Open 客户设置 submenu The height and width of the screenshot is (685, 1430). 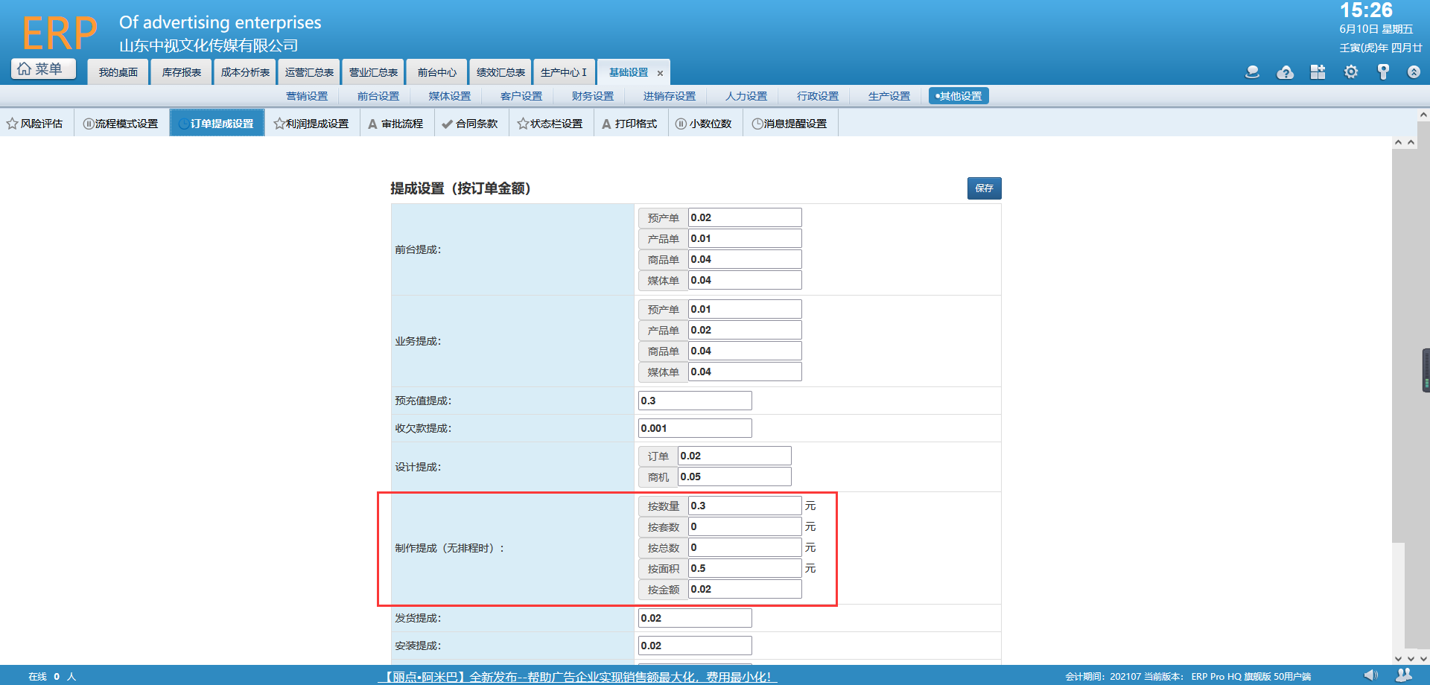coord(521,96)
